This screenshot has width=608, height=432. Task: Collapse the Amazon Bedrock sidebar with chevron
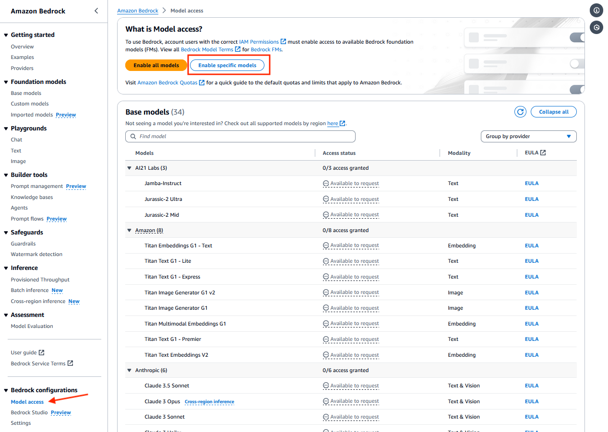[96, 11]
